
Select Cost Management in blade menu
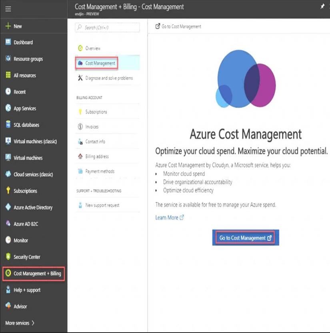108,63
